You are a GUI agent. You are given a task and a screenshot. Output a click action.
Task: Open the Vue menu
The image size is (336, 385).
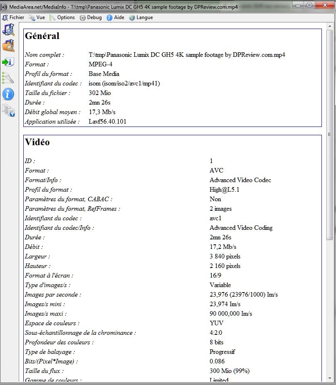click(x=37, y=17)
